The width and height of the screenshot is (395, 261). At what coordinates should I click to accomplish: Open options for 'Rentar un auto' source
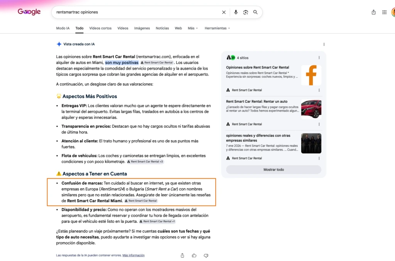tap(319, 124)
